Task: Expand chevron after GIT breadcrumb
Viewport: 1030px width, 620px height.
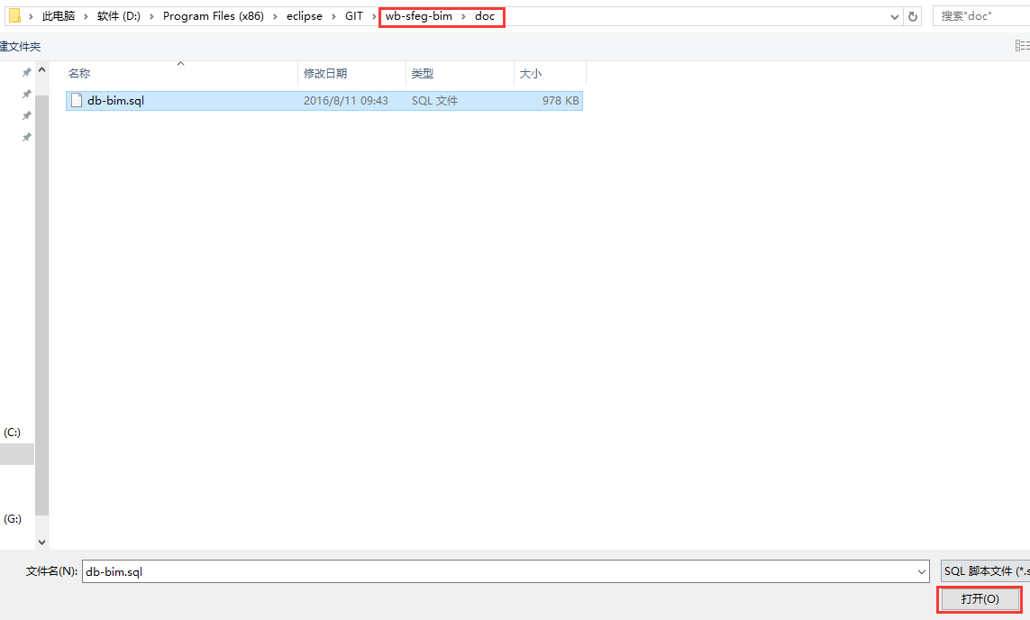Action: [375, 17]
